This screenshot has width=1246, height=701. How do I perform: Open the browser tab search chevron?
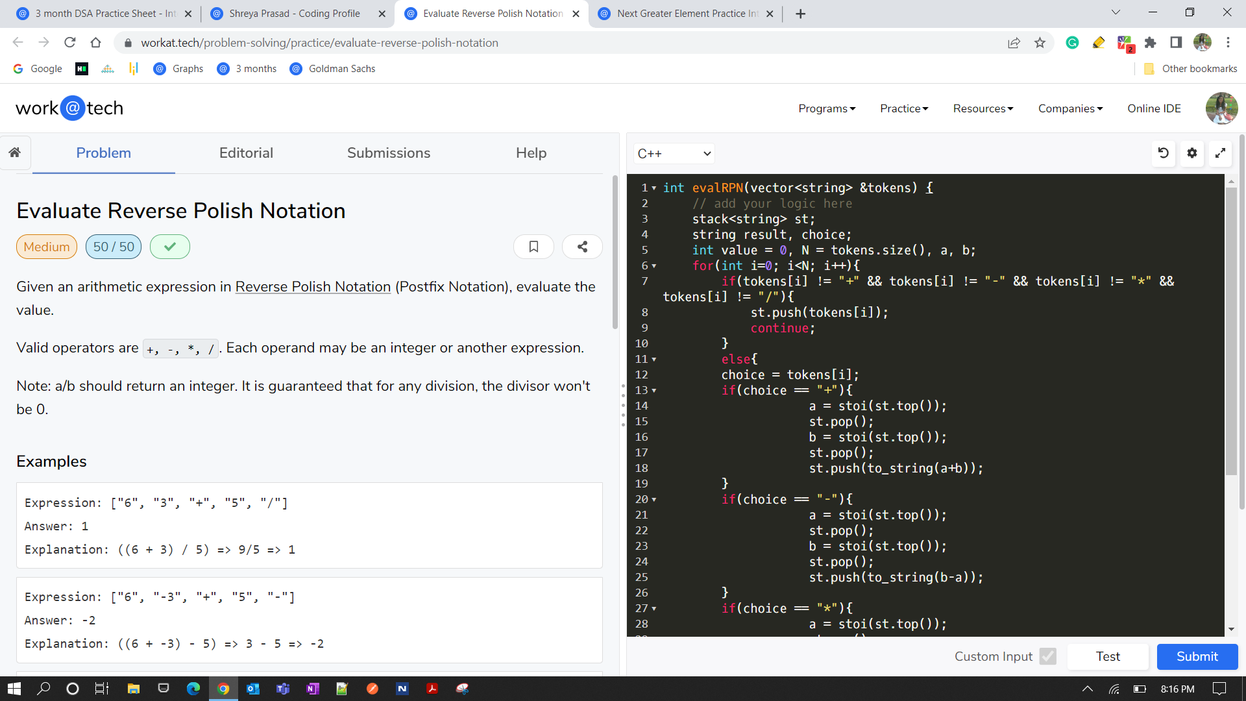[1116, 12]
